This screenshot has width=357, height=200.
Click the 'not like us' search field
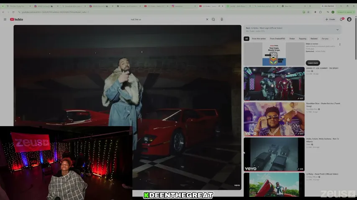click(x=167, y=20)
